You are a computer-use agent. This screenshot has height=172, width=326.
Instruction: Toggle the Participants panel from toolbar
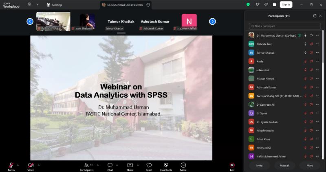[x=86, y=167]
